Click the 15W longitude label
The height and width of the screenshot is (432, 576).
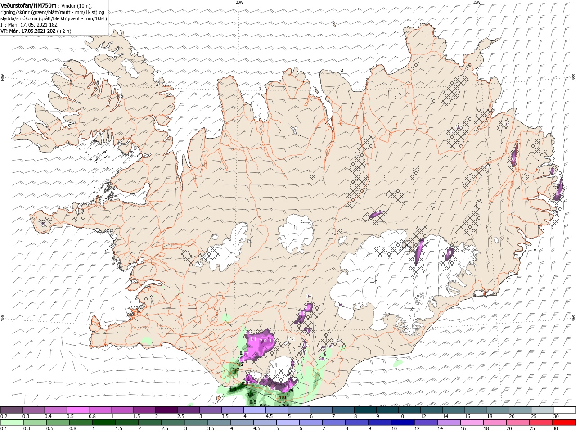tap(477, 2)
